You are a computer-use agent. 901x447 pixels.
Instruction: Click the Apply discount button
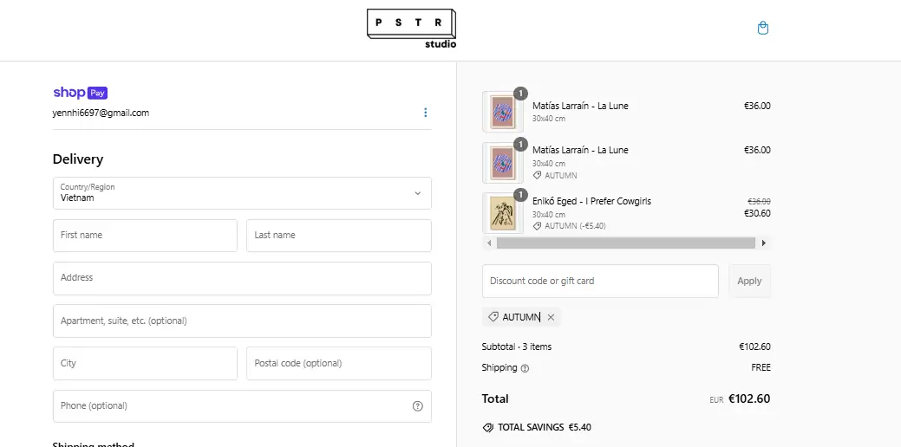[x=749, y=282]
